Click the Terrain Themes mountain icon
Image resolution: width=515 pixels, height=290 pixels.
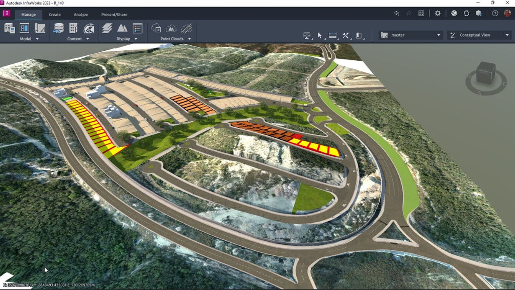pyautogui.click(x=122, y=28)
